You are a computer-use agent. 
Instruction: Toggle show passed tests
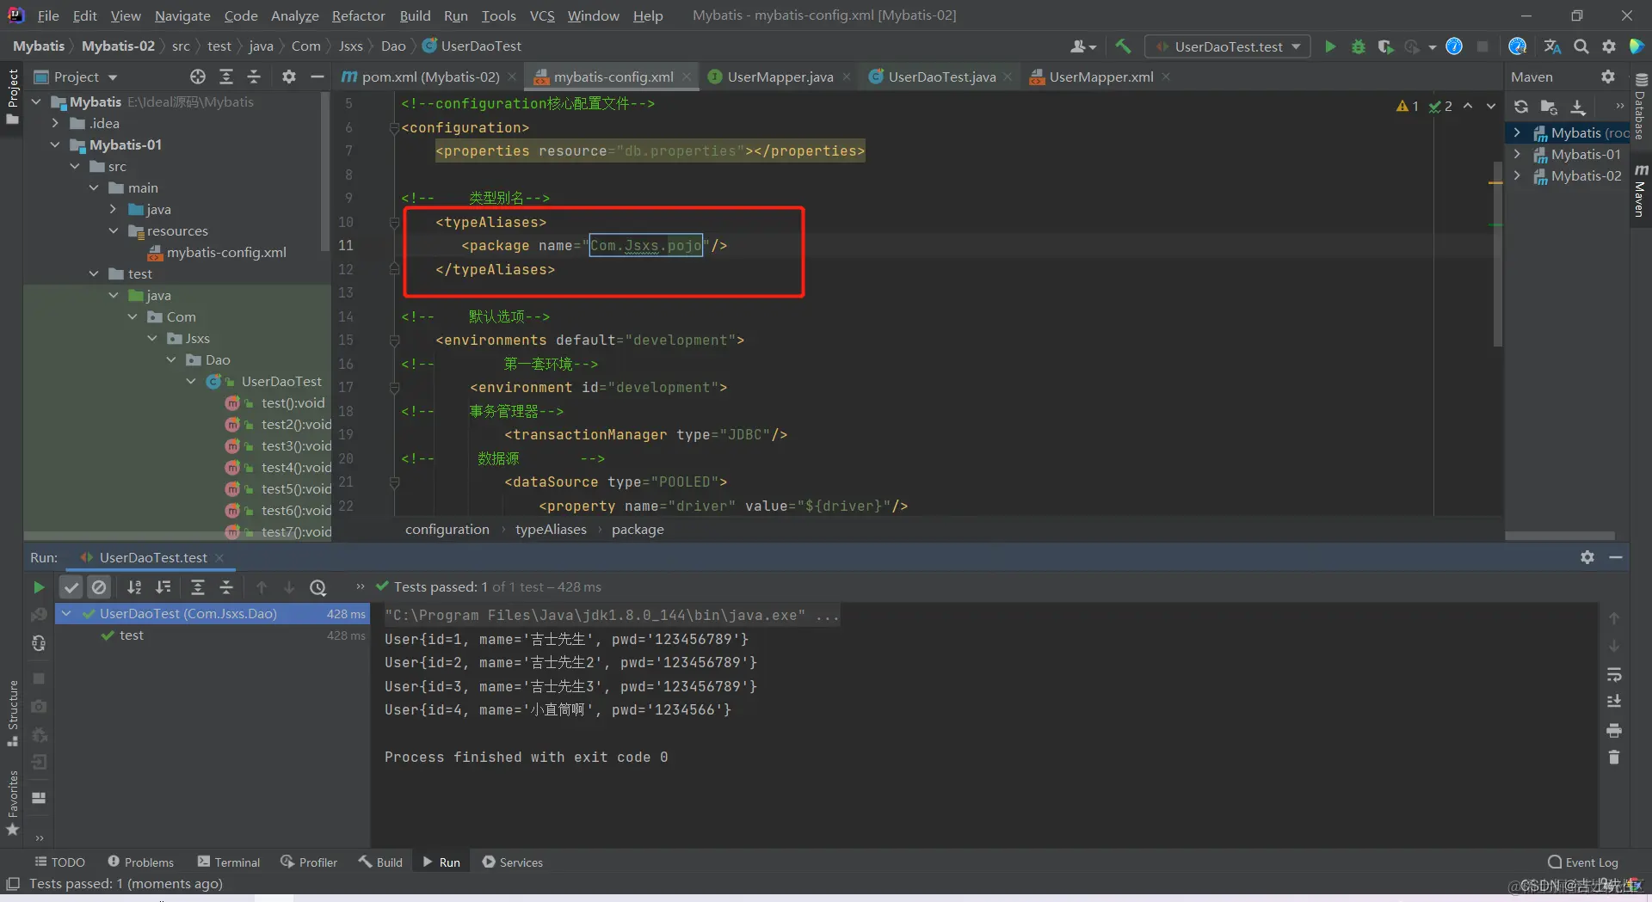pyautogui.click(x=71, y=587)
